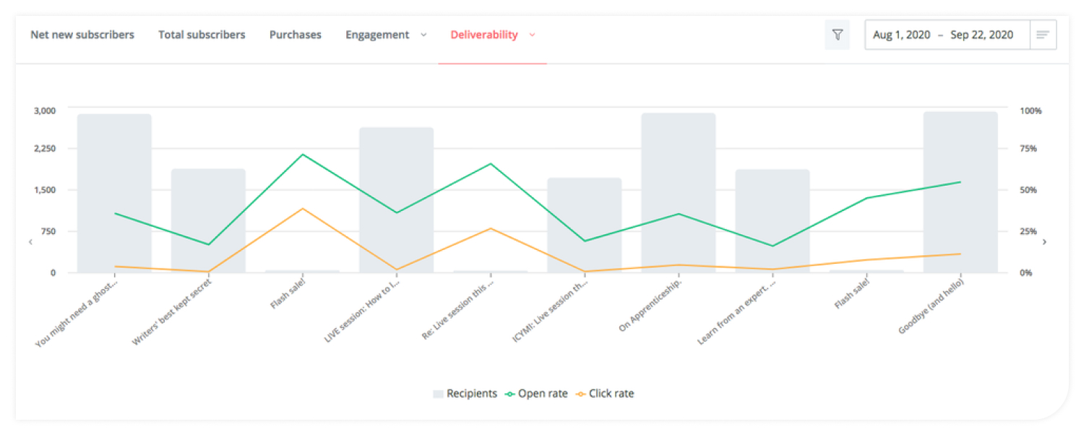The height and width of the screenshot is (440, 1084).
Task: Select the tall recipients bar for "On Apprenticeship"
Action: click(677, 191)
